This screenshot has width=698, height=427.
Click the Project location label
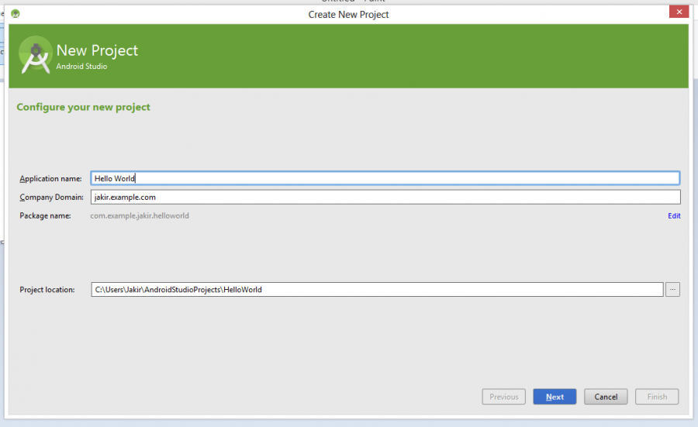[x=47, y=290]
